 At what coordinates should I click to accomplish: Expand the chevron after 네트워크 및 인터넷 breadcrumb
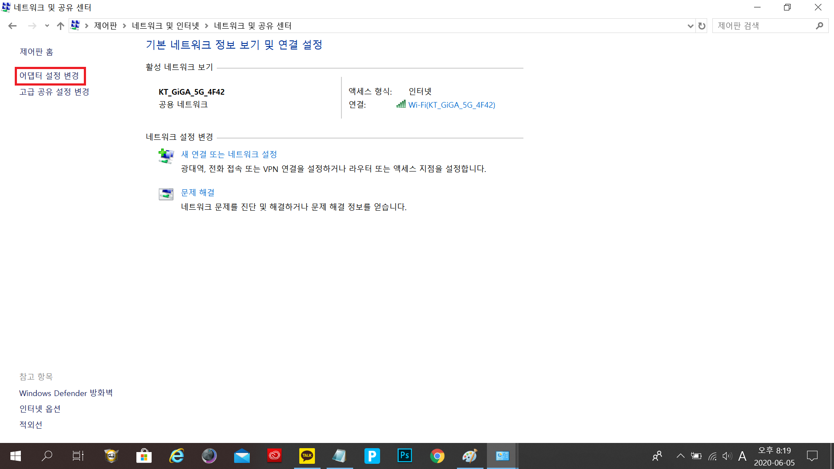pos(206,26)
